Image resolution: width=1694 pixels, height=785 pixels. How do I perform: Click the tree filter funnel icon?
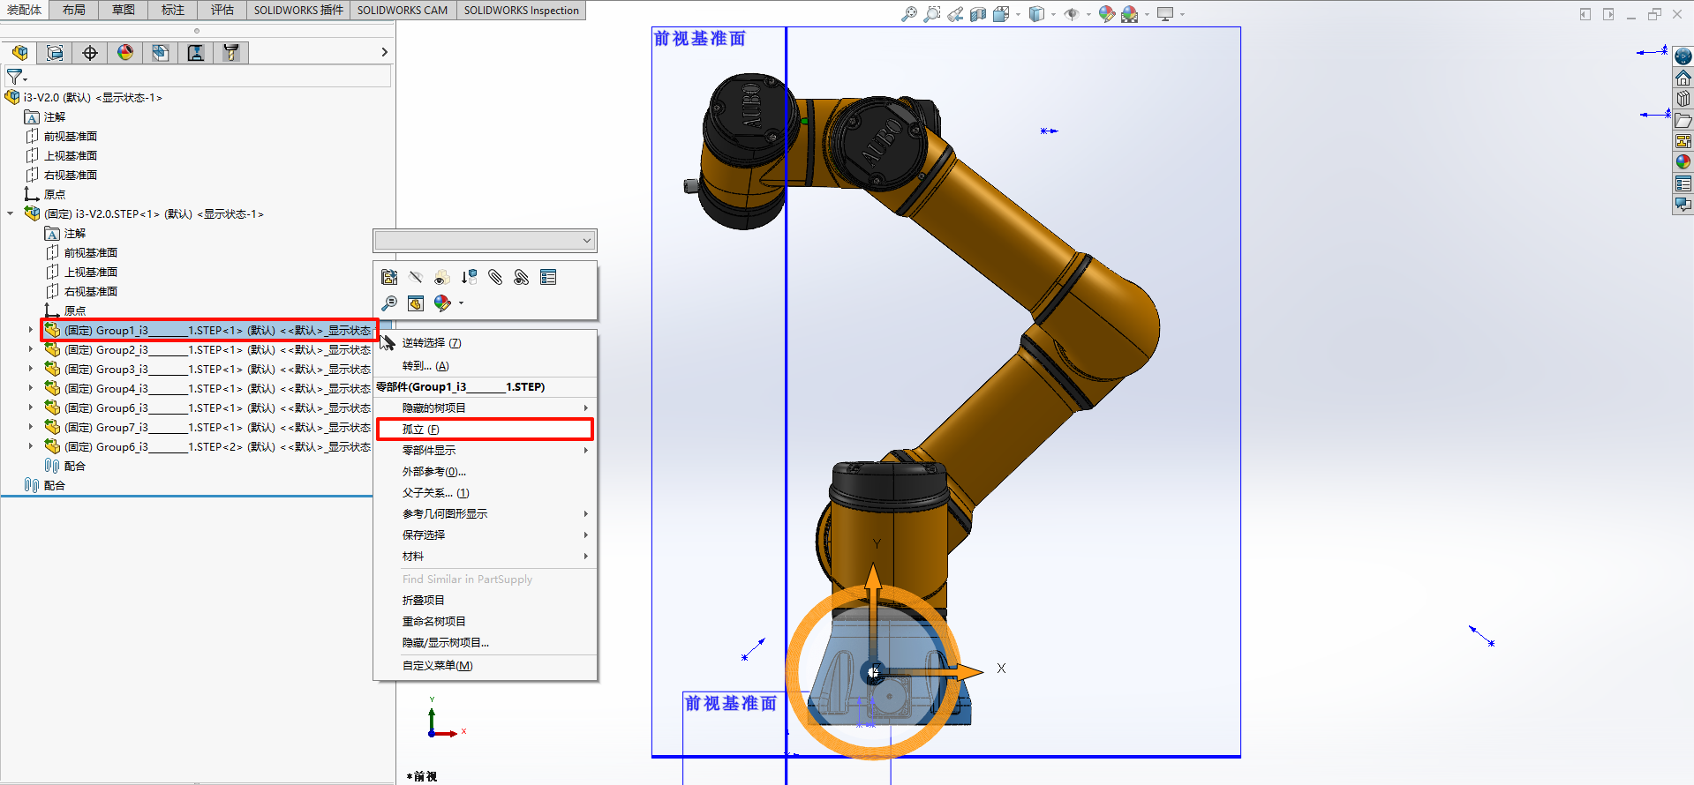tap(15, 77)
